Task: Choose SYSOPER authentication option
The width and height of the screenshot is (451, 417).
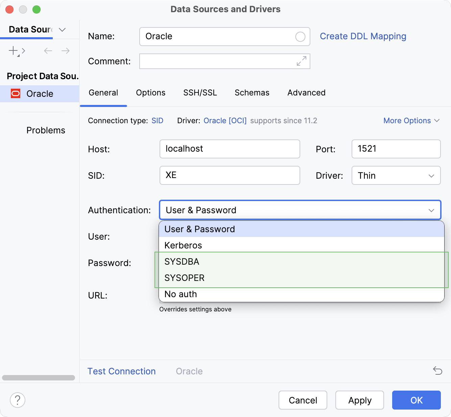Action: pos(301,278)
